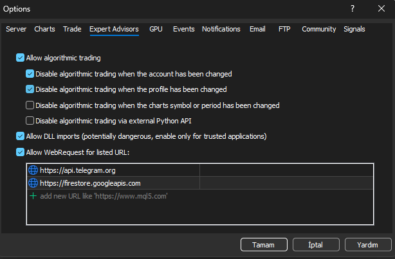Click the green plus add-URL icon
The height and width of the screenshot is (259, 395).
pyautogui.click(x=33, y=196)
